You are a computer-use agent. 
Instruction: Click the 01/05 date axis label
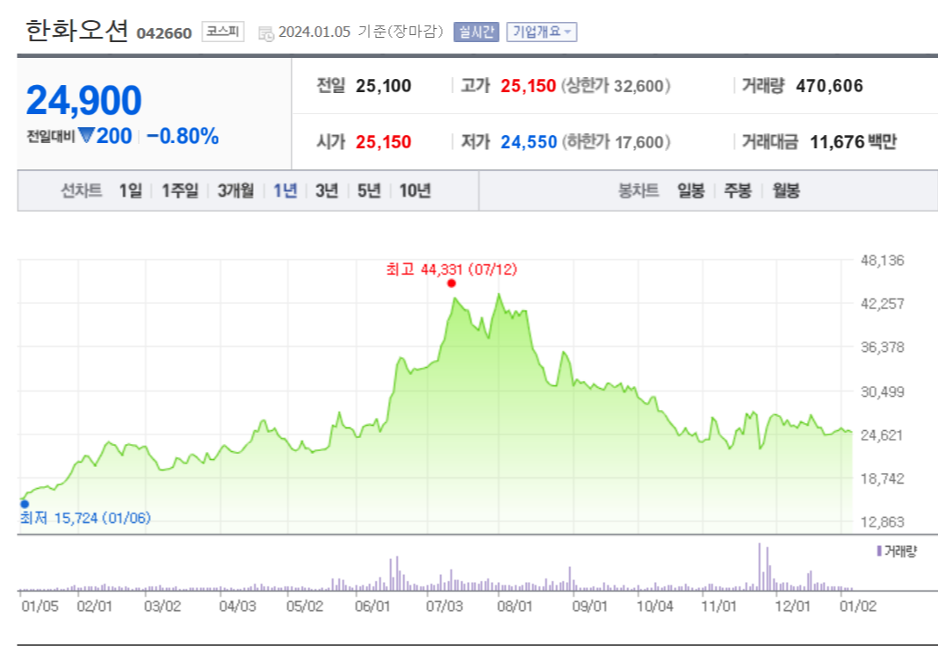click(x=40, y=607)
